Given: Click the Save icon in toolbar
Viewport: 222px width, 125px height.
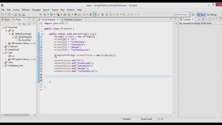Looking at the screenshot, I should pos(16,15).
